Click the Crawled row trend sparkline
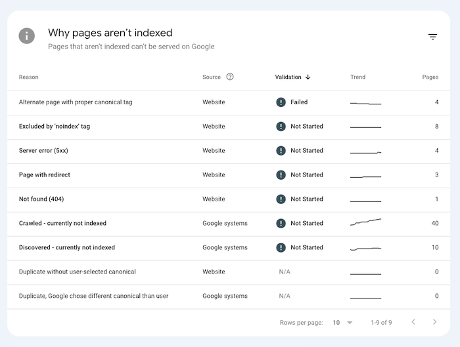 365,223
